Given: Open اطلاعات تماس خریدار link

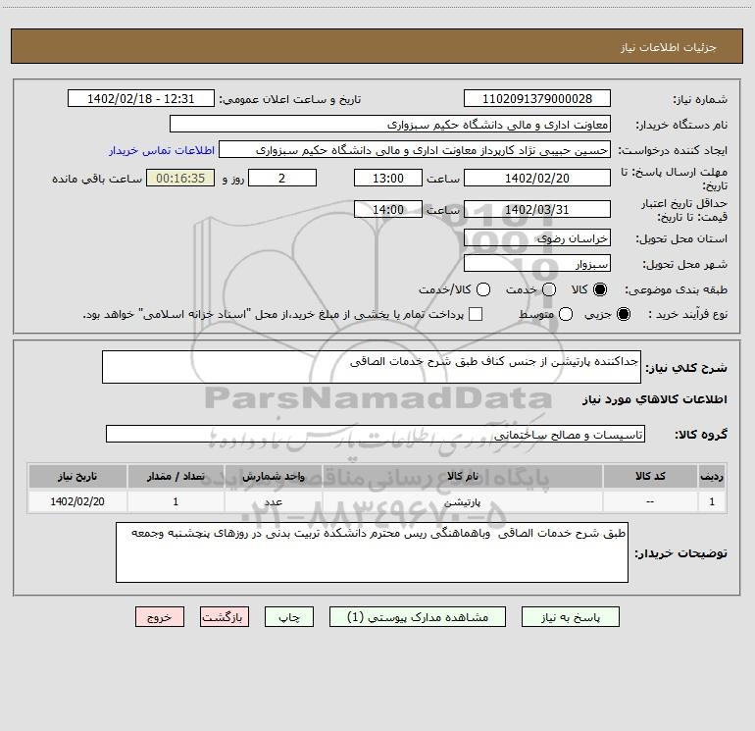Looking at the screenshot, I should tap(162, 150).
